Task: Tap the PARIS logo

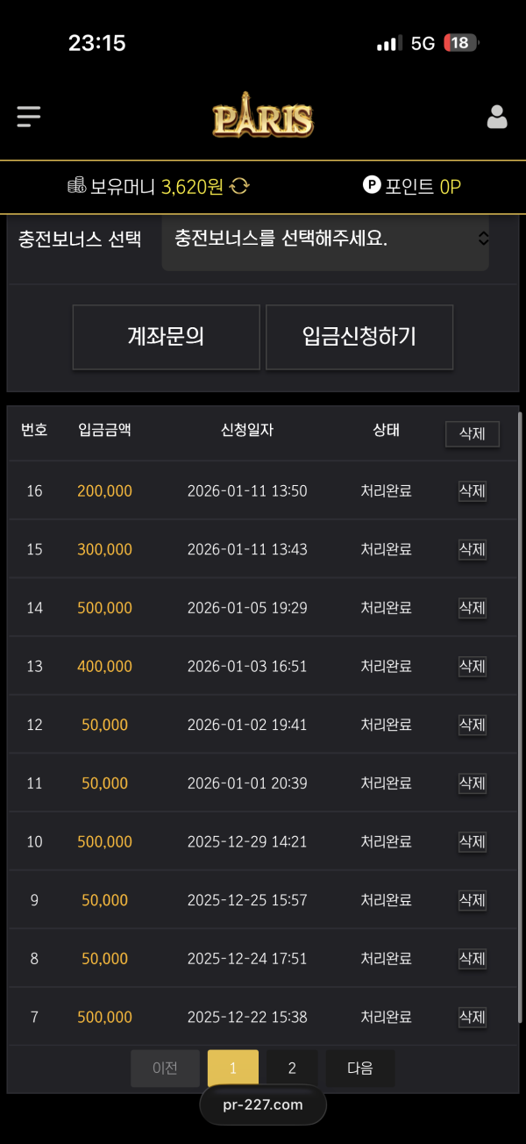Action: [262, 118]
